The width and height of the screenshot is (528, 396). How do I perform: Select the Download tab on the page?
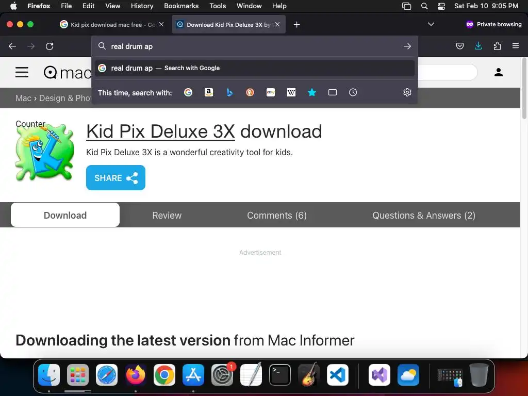pos(65,215)
